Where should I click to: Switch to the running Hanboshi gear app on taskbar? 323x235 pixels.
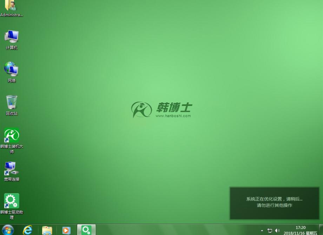point(86,230)
